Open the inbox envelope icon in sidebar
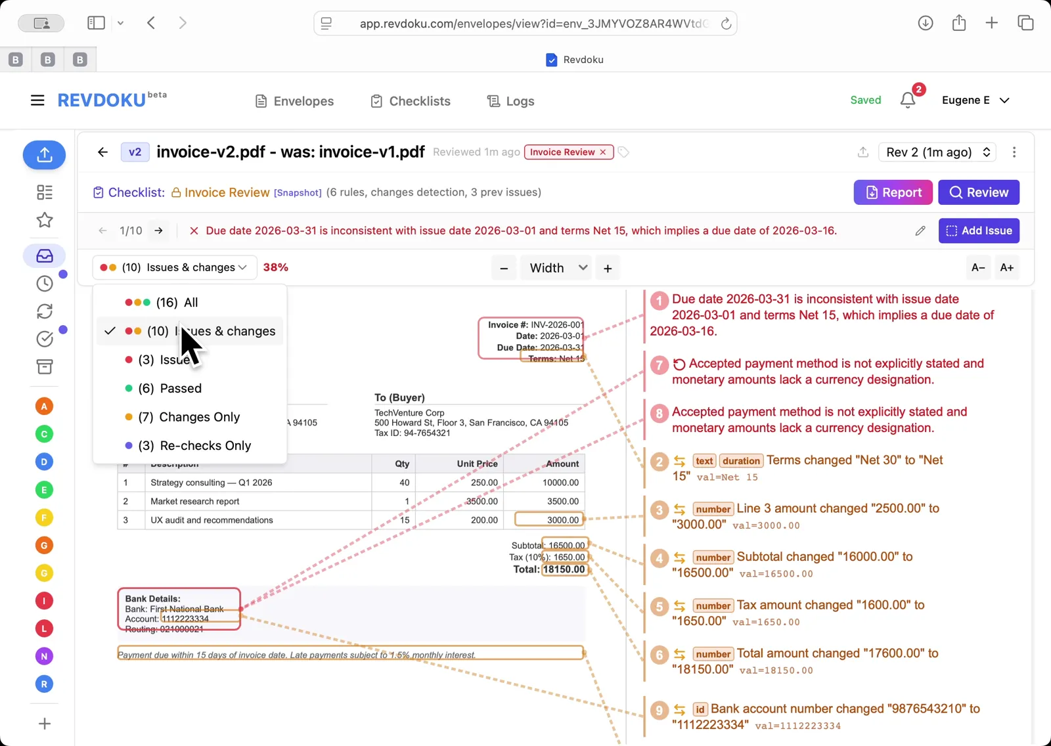Screen dimensions: 1051x746 pyautogui.click(x=44, y=255)
